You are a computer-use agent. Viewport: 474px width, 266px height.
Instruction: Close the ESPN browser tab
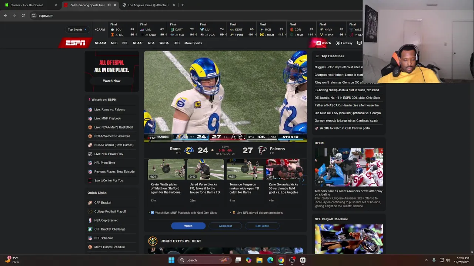click(115, 5)
